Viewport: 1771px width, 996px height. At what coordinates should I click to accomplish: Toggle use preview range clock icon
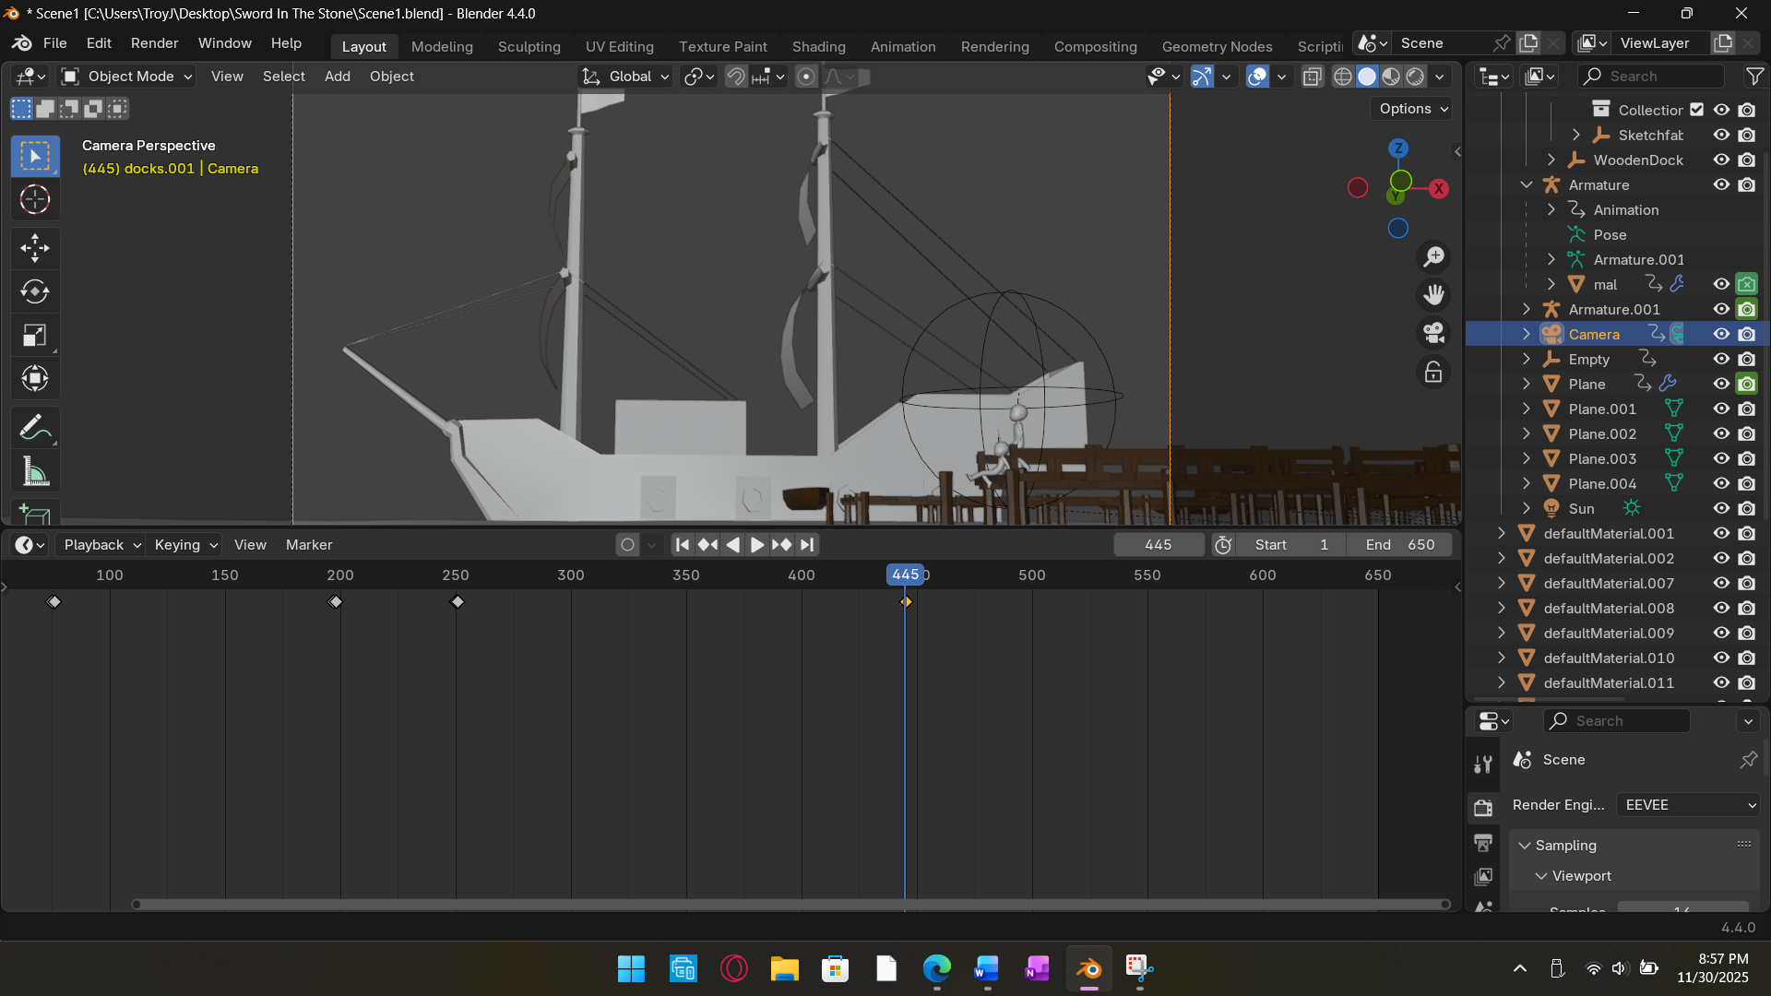click(1223, 545)
